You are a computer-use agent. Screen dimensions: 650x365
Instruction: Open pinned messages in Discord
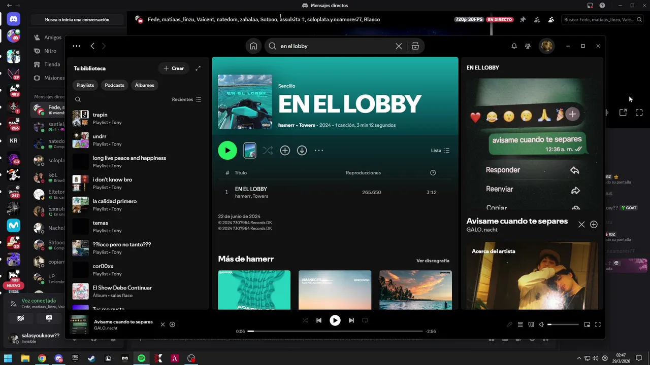coord(523,19)
